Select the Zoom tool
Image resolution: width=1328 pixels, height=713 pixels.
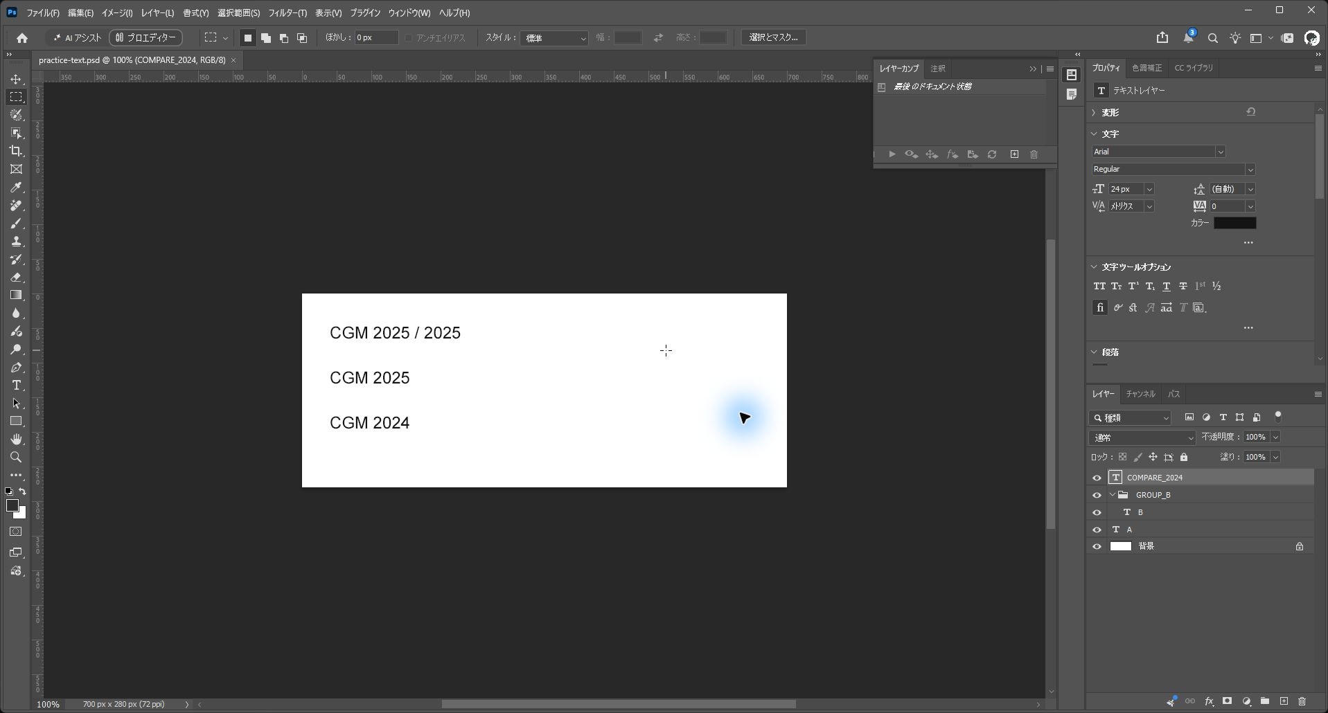coord(16,457)
